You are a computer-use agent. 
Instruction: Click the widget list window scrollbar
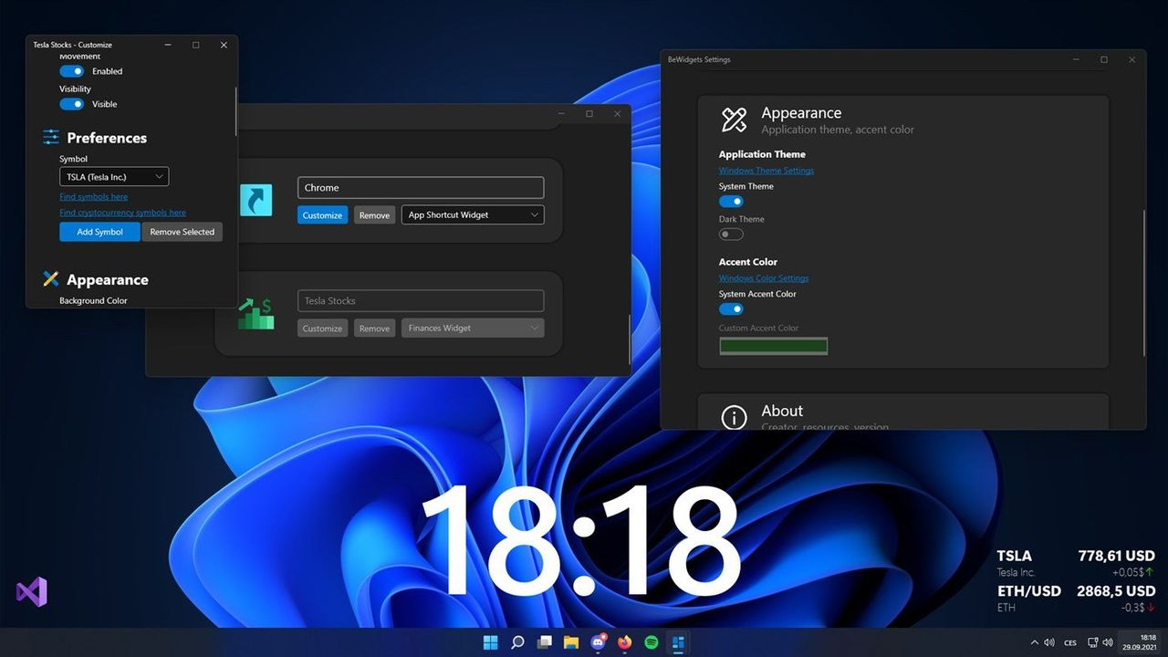(x=629, y=339)
